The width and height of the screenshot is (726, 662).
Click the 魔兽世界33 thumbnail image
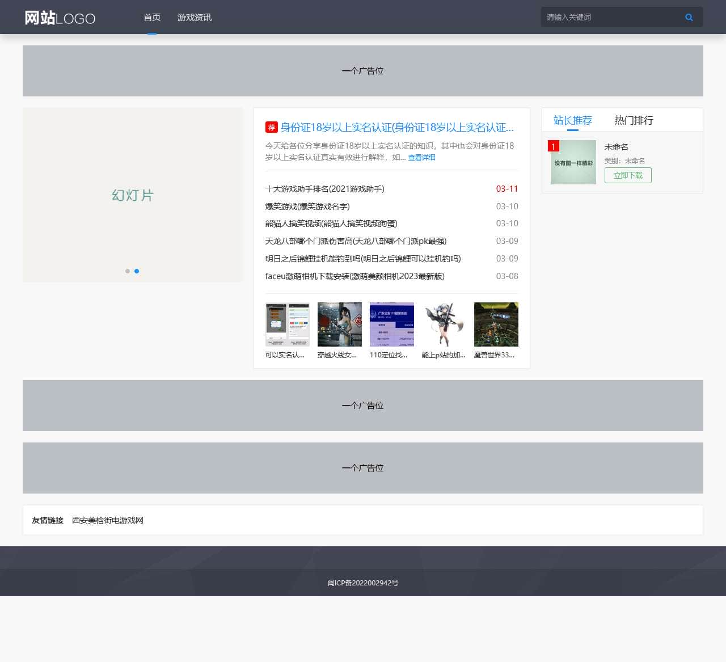pos(496,324)
